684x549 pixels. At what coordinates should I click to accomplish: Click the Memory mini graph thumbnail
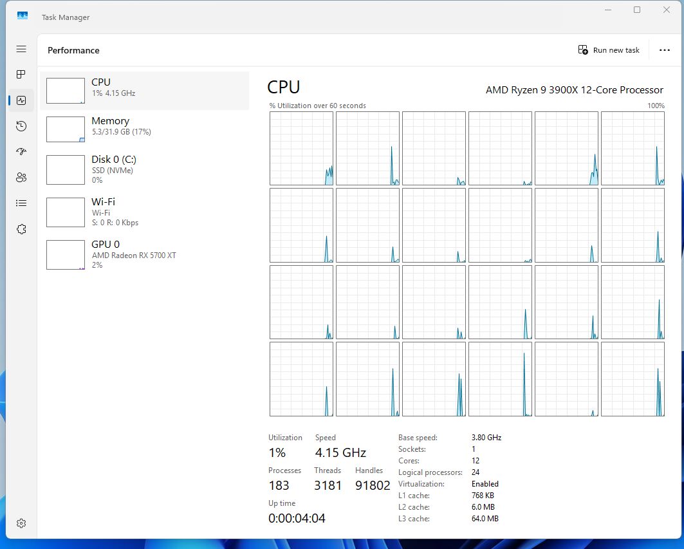click(66, 129)
